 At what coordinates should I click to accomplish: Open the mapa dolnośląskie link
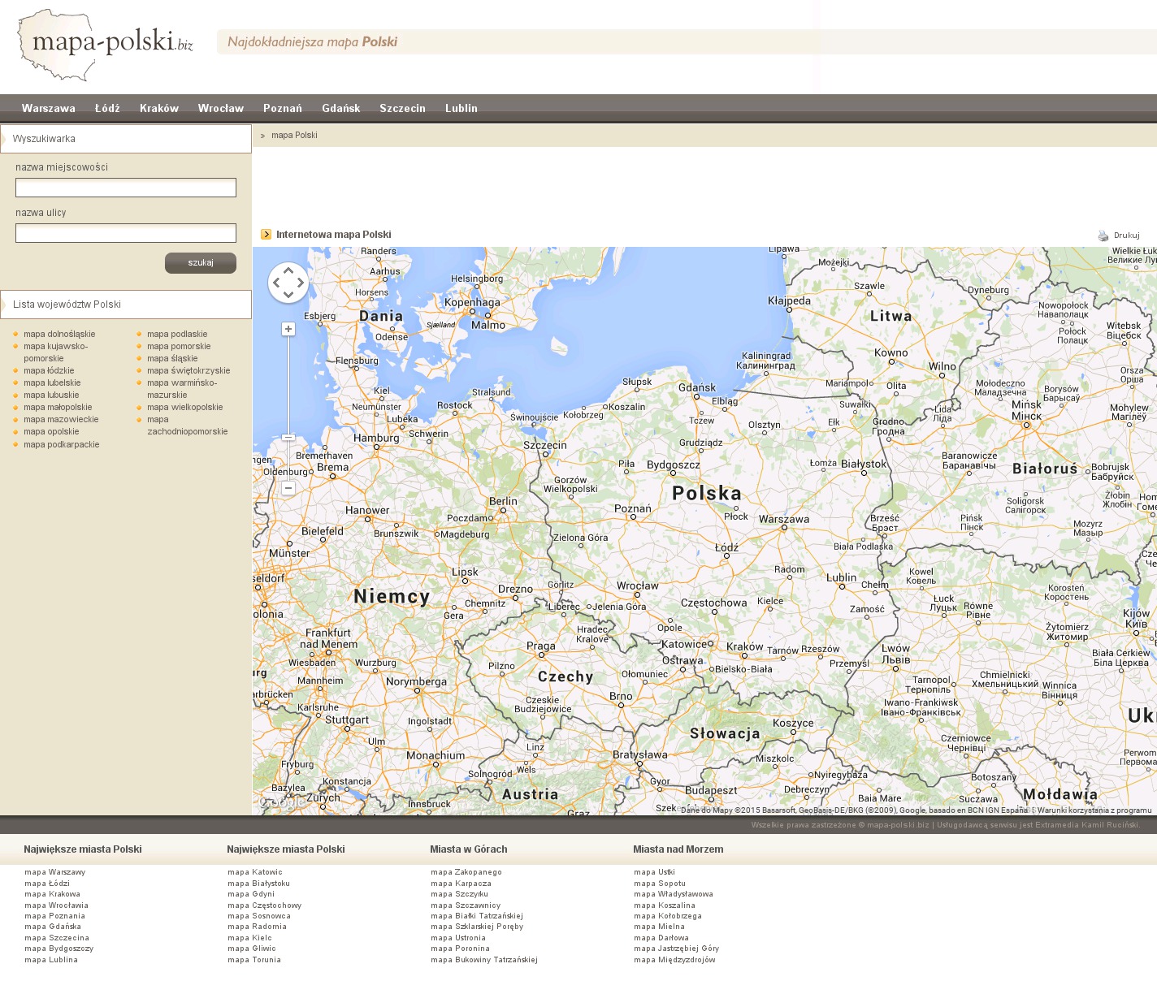(59, 334)
